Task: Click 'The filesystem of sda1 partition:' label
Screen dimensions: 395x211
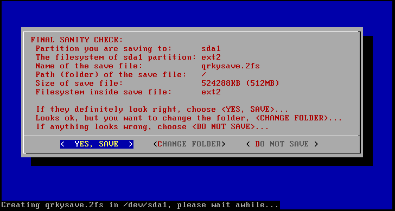Action: click(116, 57)
